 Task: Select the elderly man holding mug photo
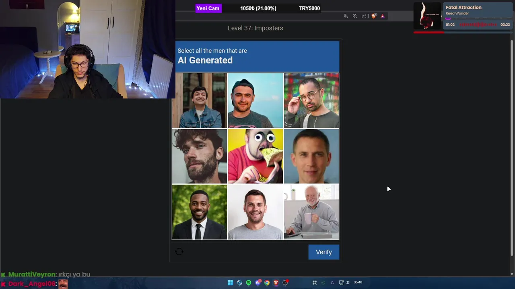(x=311, y=212)
